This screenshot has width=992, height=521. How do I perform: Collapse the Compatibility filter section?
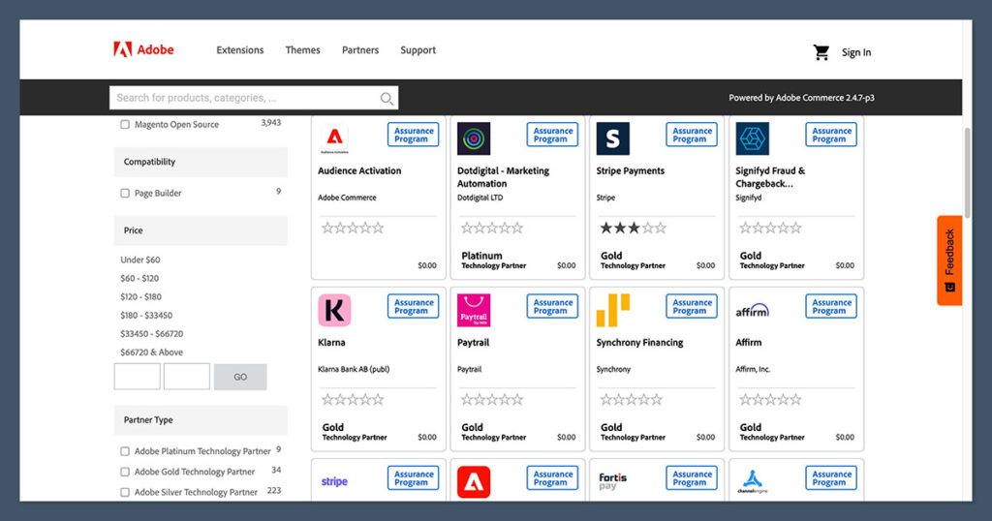coord(201,162)
